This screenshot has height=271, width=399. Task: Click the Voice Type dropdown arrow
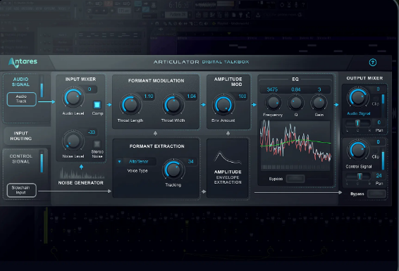[119, 161]
